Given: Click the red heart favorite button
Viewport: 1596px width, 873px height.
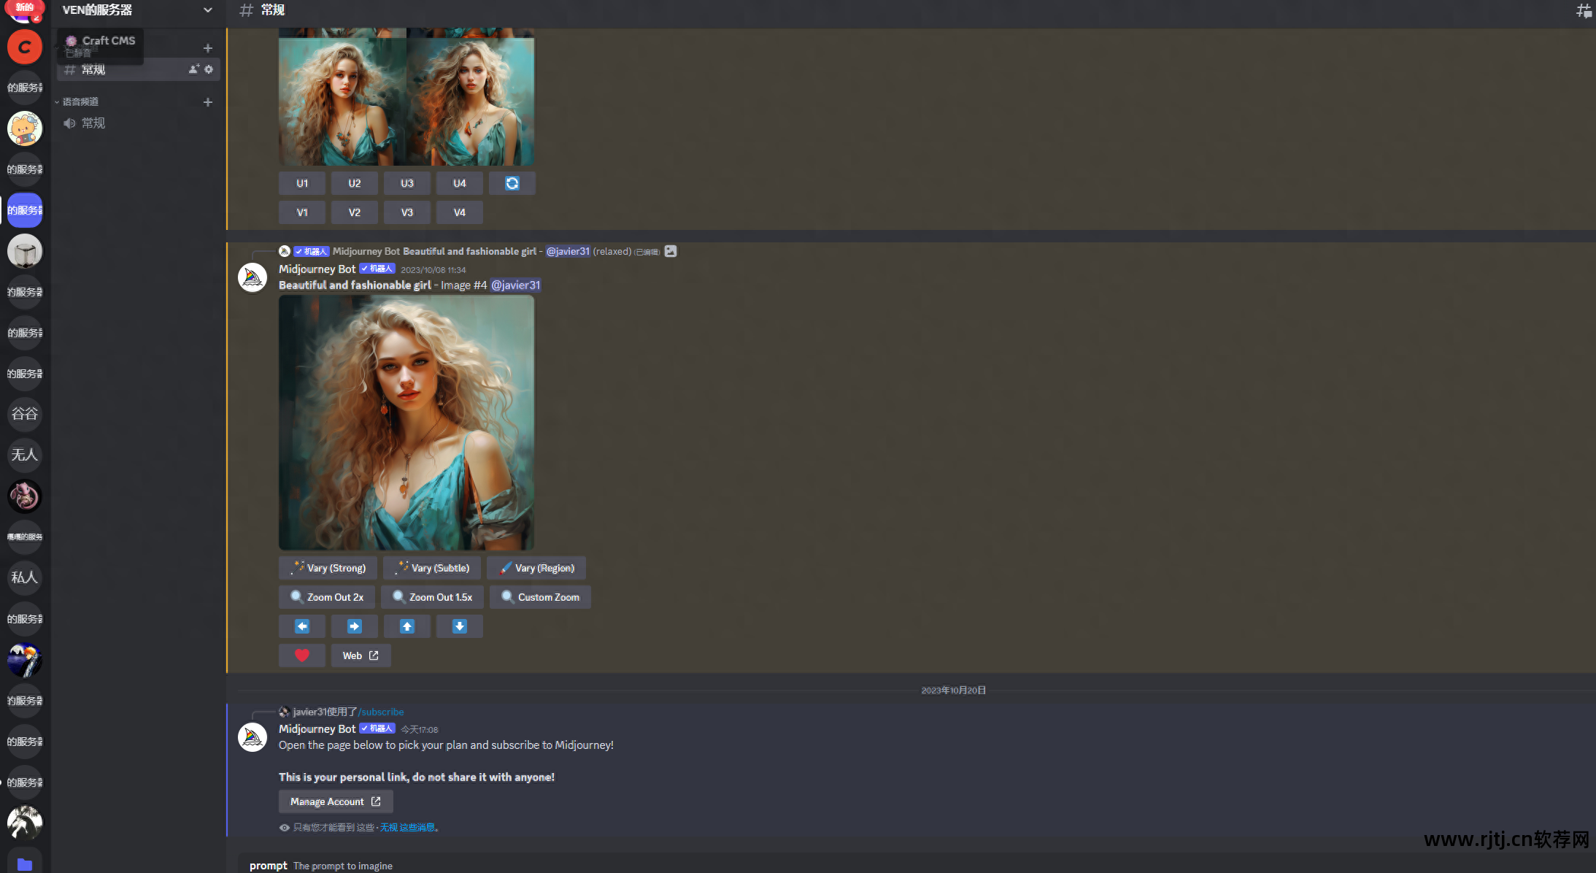Looking at the screenshot, I should click(x=301, y=655).
